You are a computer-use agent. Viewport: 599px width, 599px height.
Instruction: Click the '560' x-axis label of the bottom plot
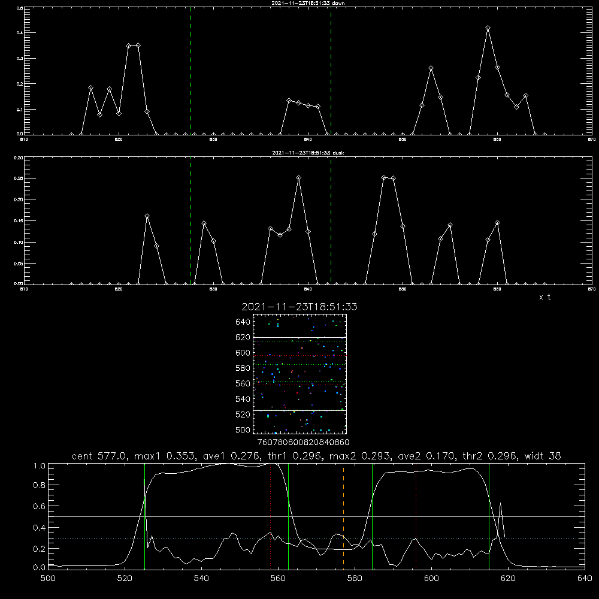click(x=278, y=579)
